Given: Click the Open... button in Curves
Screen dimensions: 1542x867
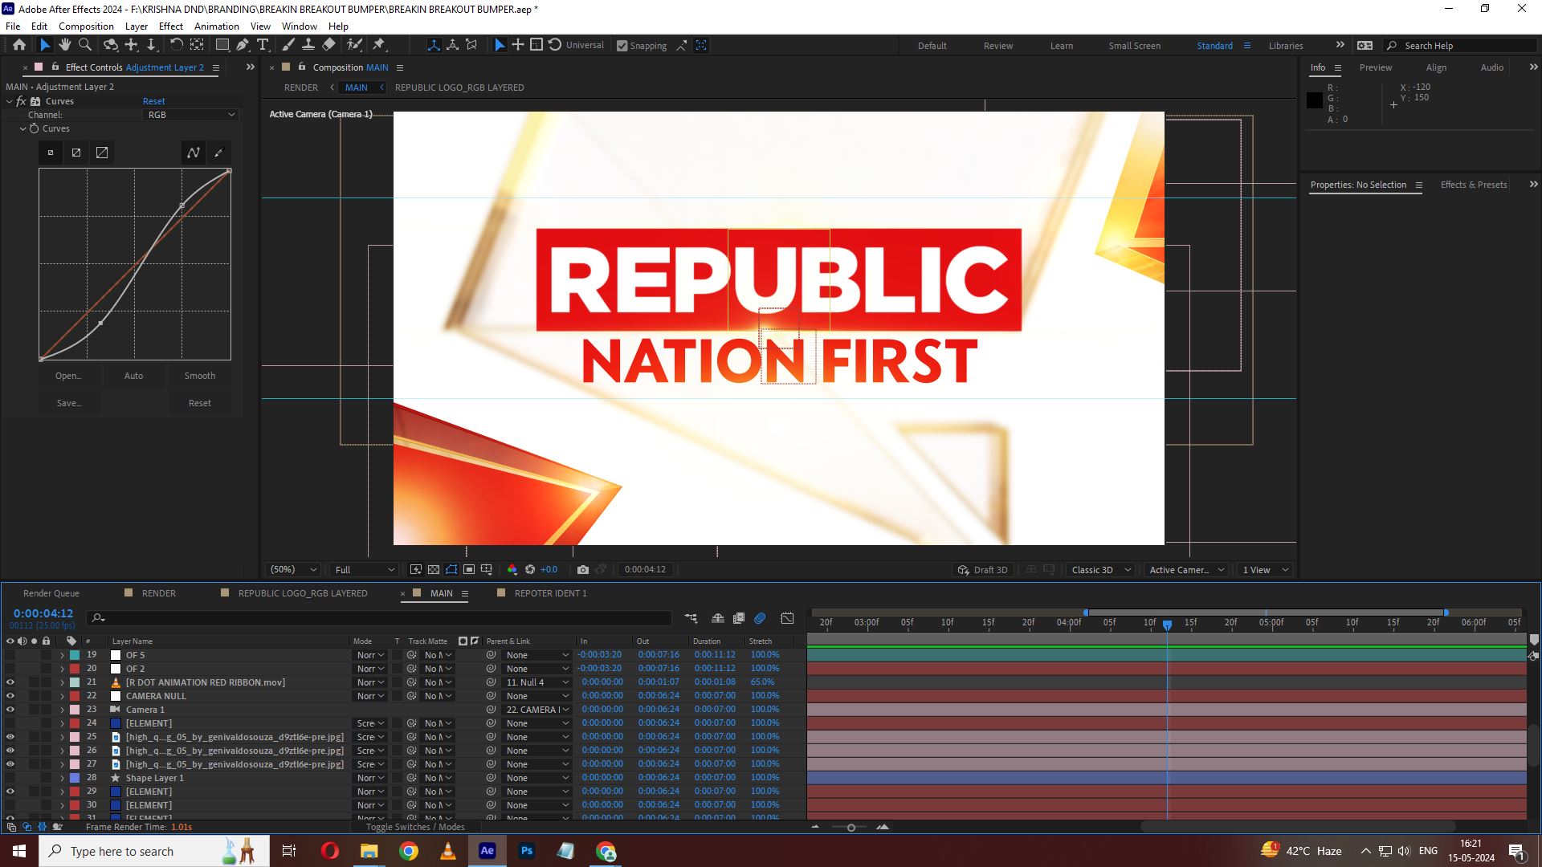Looking at the screenshot, I should tap(68, 376).
